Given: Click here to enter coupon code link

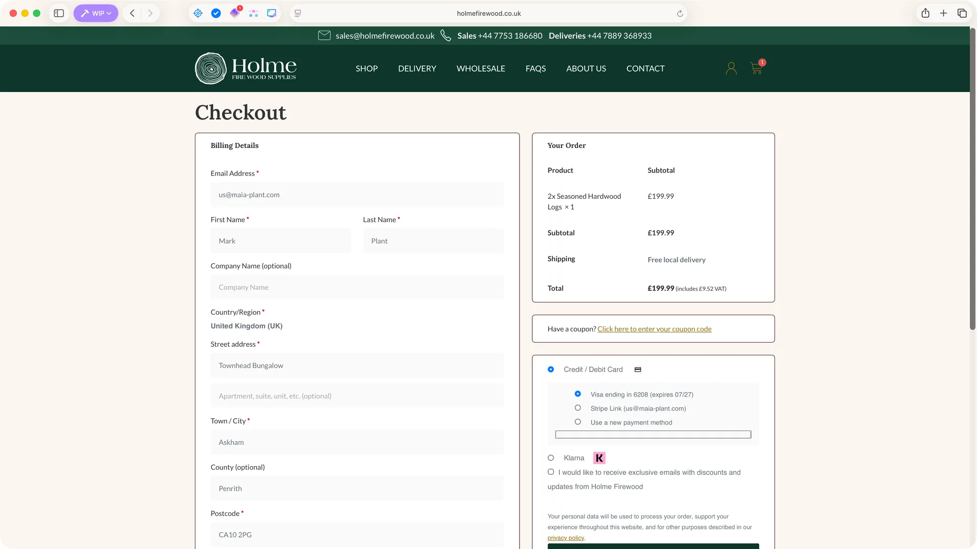Looking at the screenshot, I should pyautogui.click(x=654, y=329).
